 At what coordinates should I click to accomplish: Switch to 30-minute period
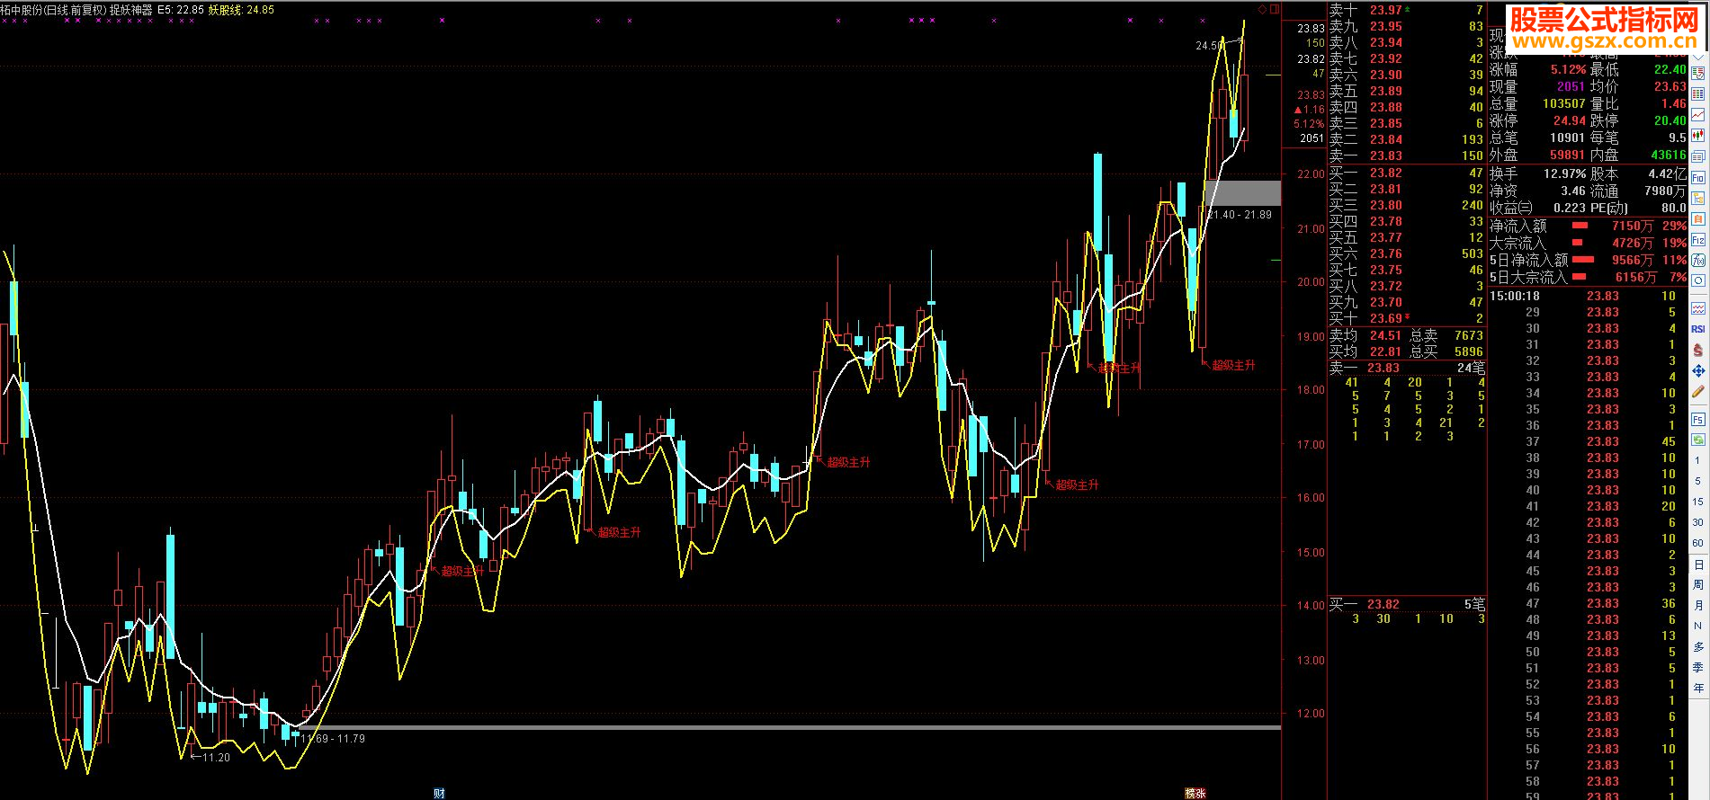coord(1698,522)
